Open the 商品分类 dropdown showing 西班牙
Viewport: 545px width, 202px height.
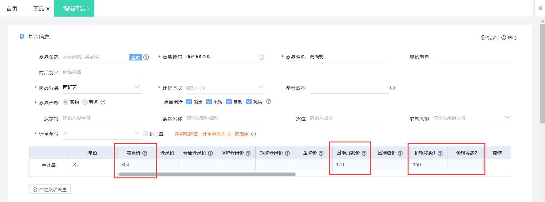tap(102, 87)
